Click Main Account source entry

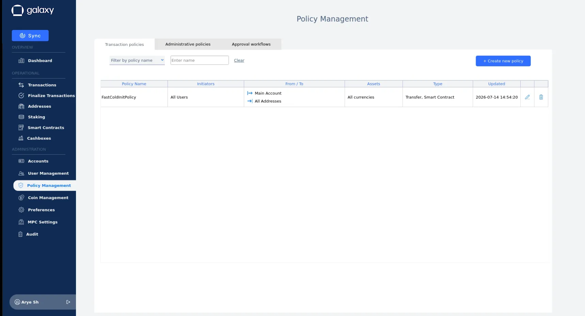click(x=268, y=93)
